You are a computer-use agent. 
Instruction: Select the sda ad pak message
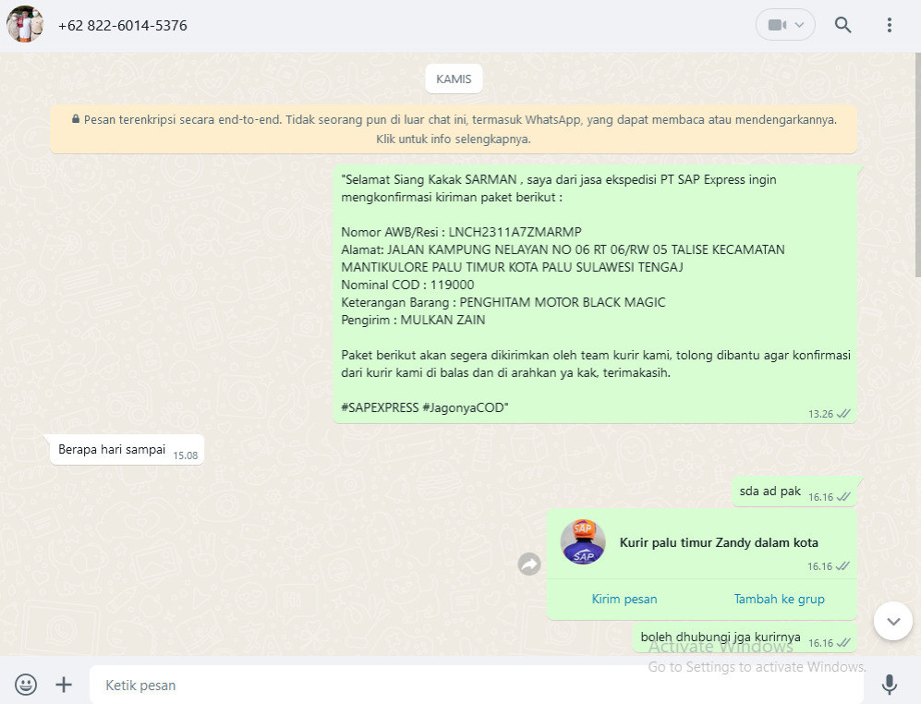click(794, 492)
